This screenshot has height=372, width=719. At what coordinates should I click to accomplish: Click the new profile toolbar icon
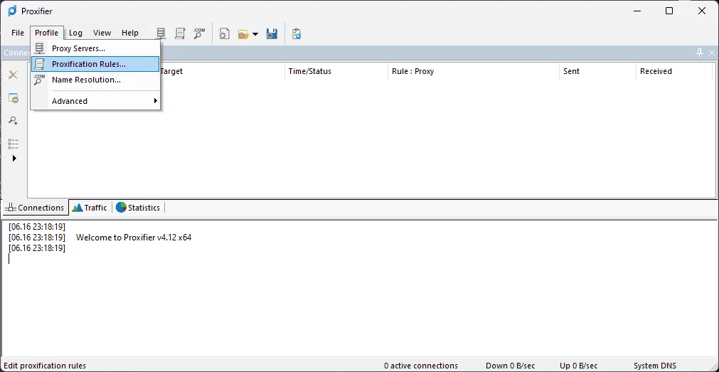[224, 34]
